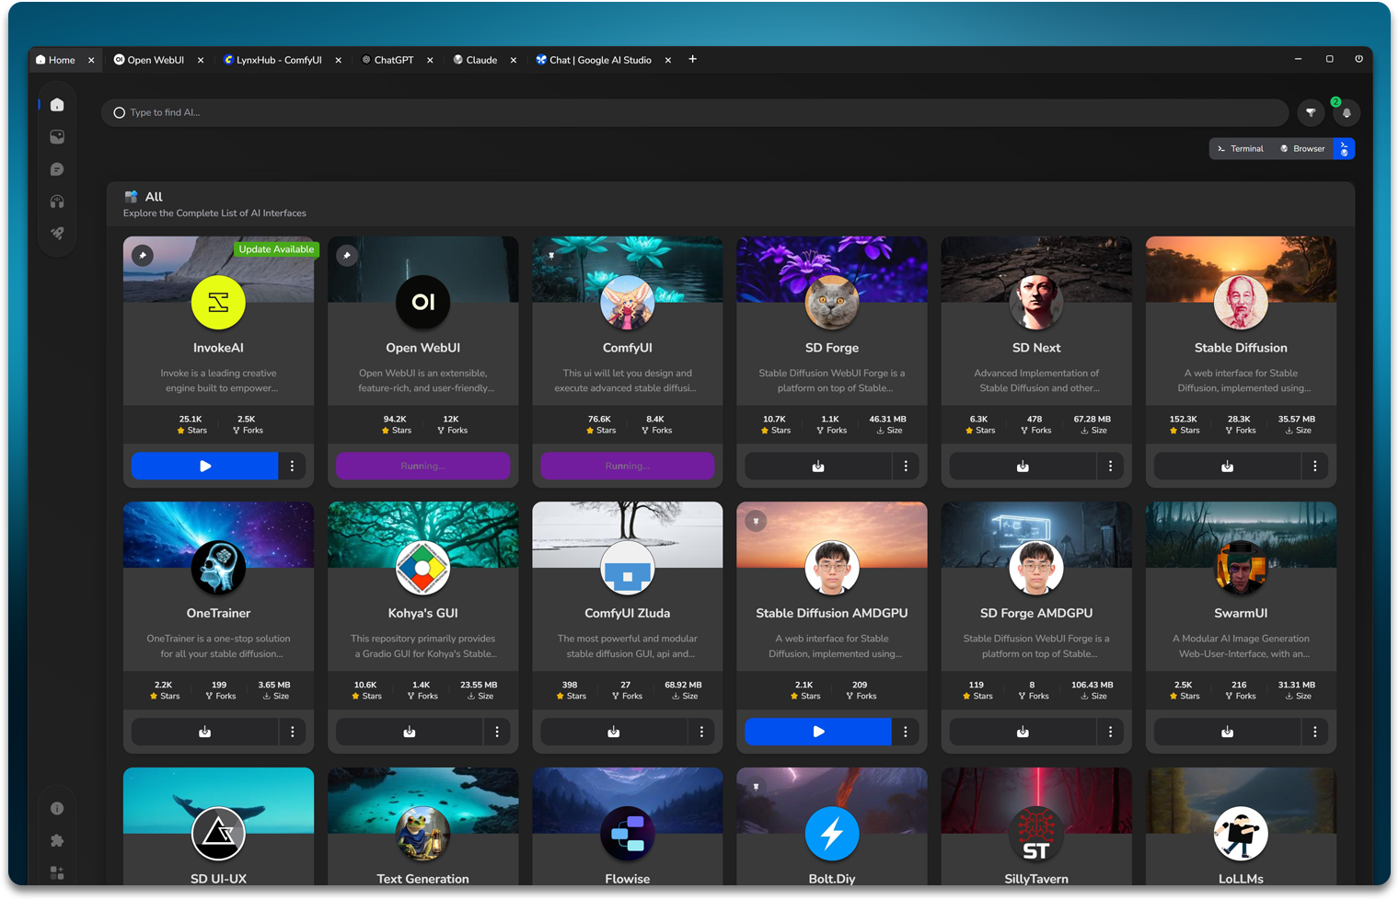The image size is (1399, 900).
Task: Open ComfyUI Zluda three-dot options menu
Action: point(701,732)
